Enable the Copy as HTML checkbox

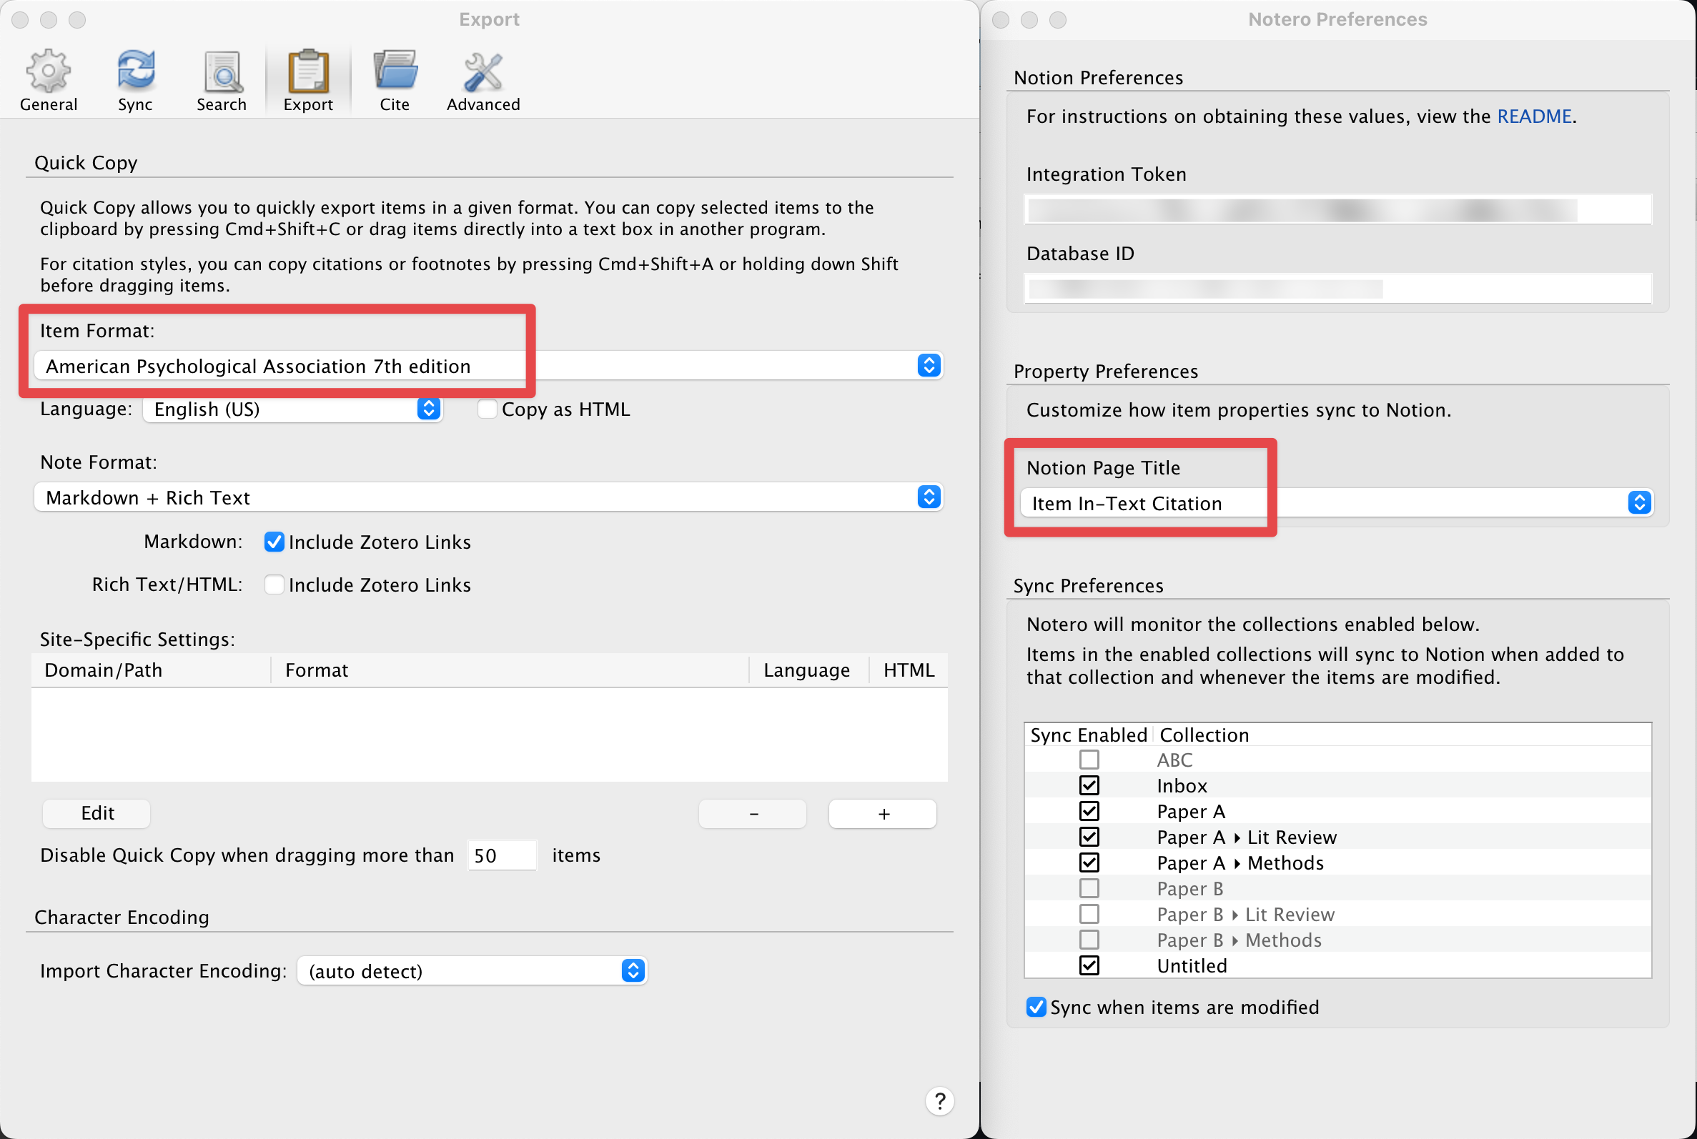[488, 409]
